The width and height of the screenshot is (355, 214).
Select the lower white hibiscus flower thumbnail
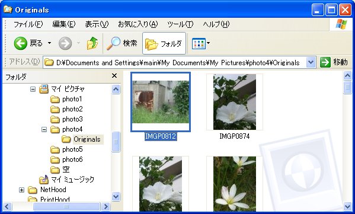(161, 184)
